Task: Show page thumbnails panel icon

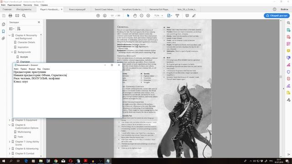Action: (4, 24)
